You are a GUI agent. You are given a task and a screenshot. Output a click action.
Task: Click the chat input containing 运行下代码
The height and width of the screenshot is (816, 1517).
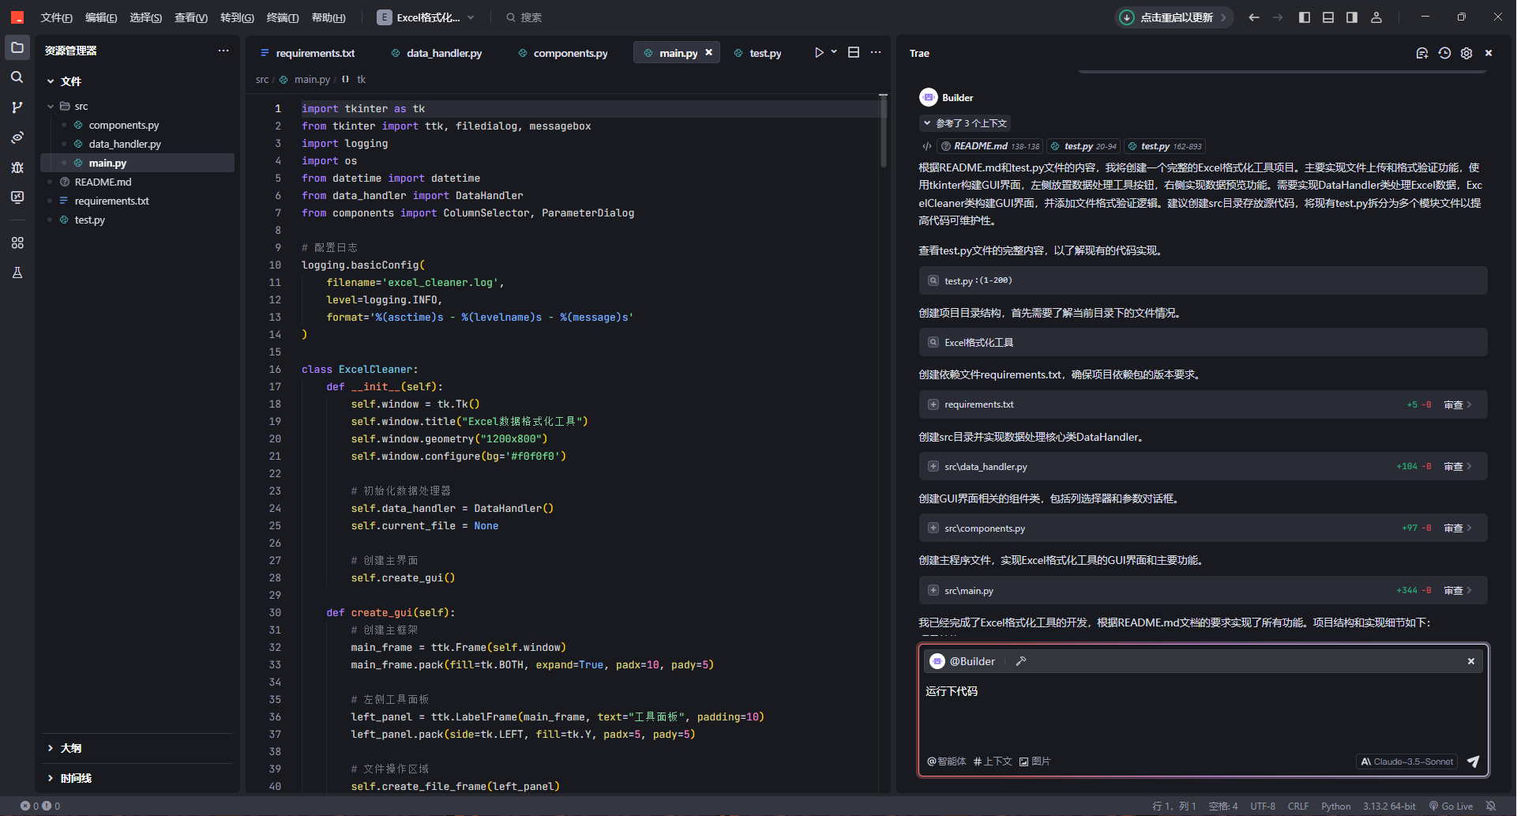(x=1202, y=711)
